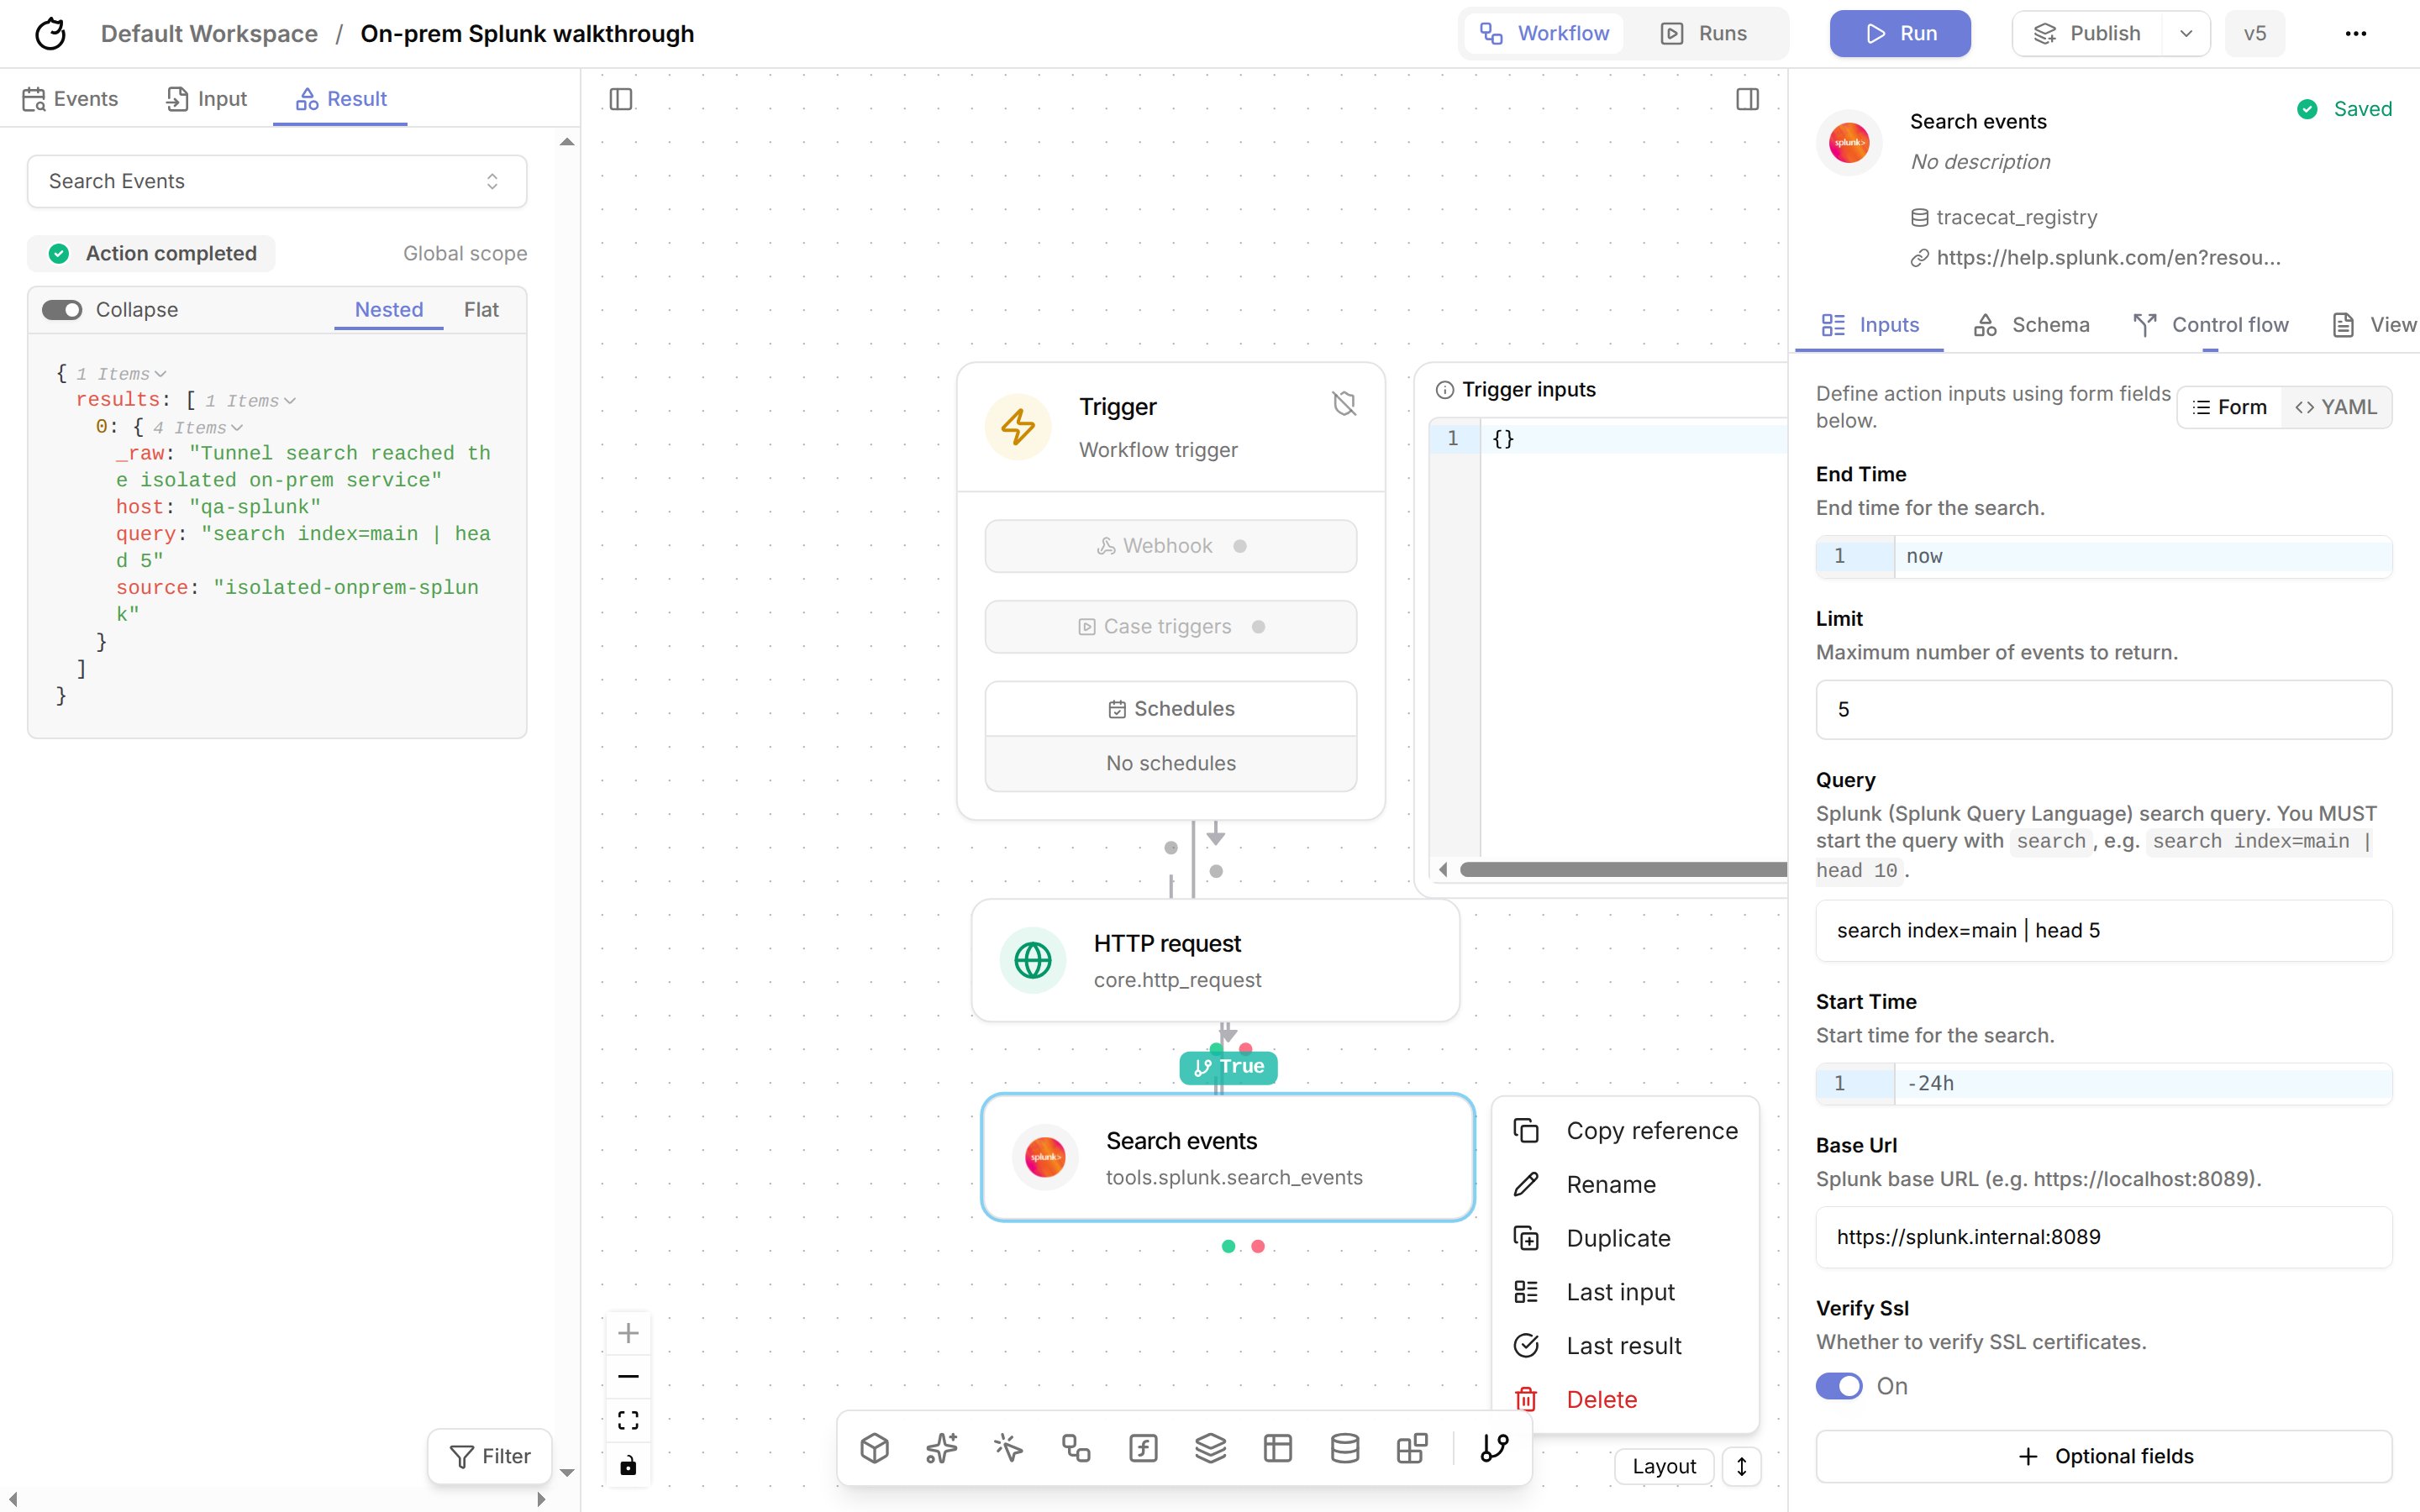This screenshot has height=1512, width=2420.
Task: Zoom in on the canvas
Action: click(628, 1332)
